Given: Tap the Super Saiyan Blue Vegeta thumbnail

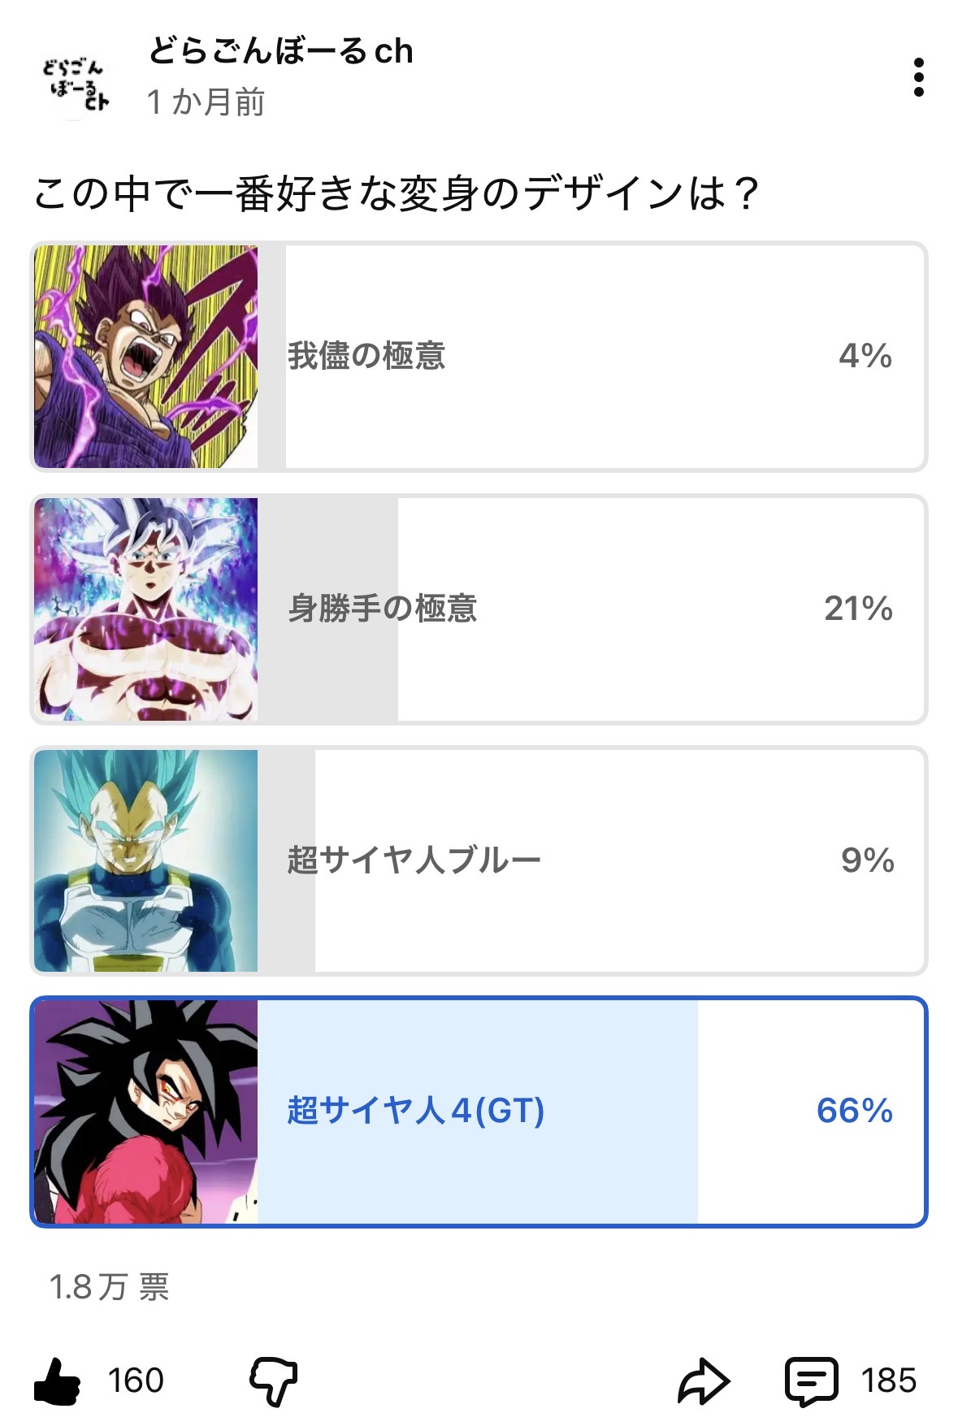Looking at the screenshot, I should (x=146, y=860).
